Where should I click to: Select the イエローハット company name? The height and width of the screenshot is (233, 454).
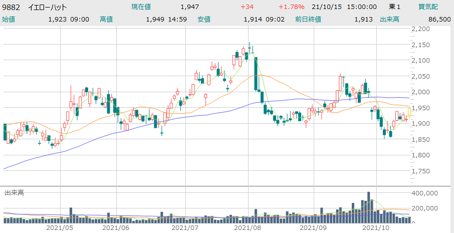47,7
